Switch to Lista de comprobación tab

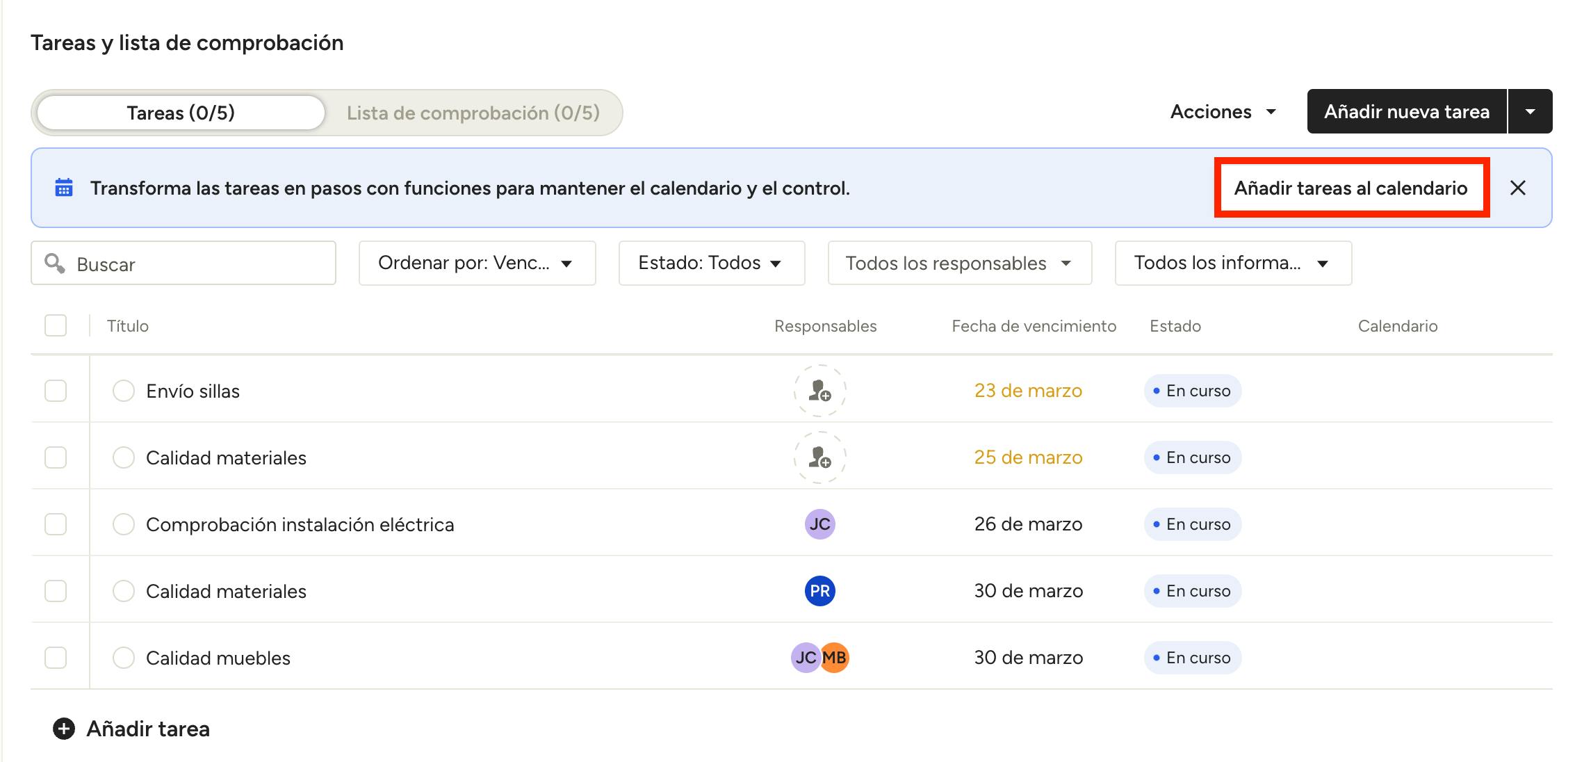click(x=473, y=113)
